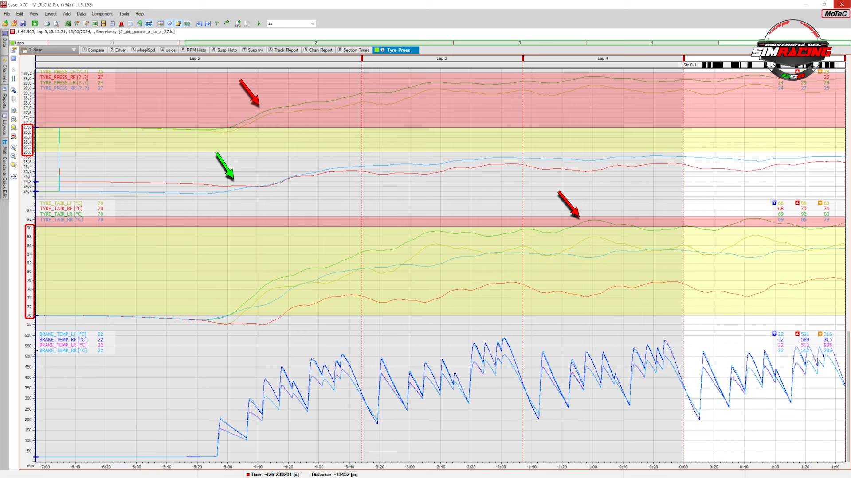Screen dimensions: 851x478
Task: Toggle the time/distance clock toolbar button
Action: click(x=169, y=23)
